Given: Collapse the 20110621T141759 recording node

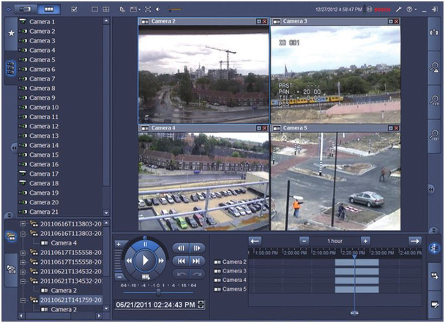Looking at the screenshot, I should point(23,300).
